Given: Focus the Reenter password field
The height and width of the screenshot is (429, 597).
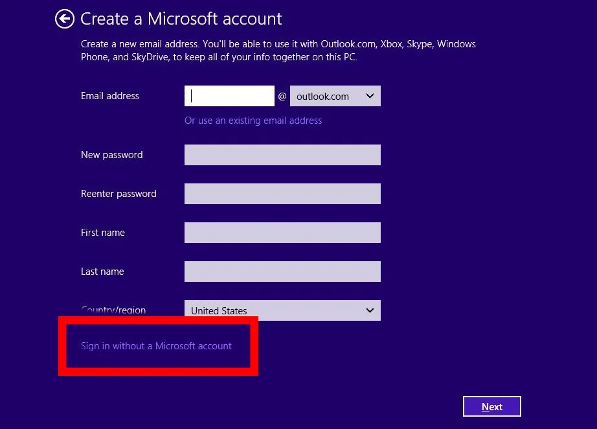Looking at the screenshot, I should coord(282,194).
